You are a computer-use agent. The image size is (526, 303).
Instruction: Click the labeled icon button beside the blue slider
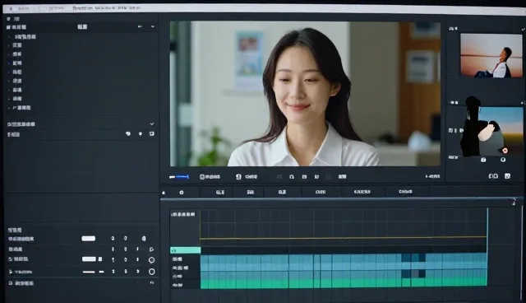coord(210,177)
